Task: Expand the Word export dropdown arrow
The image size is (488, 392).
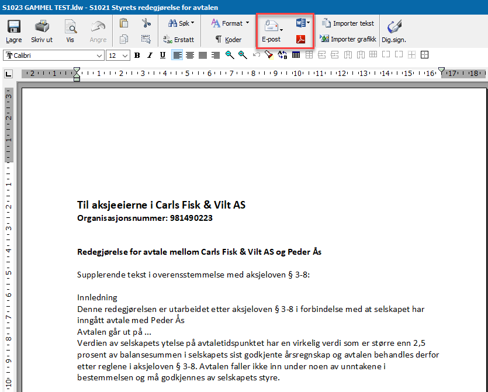Action: pyautogui.click(x=308, y=22)
